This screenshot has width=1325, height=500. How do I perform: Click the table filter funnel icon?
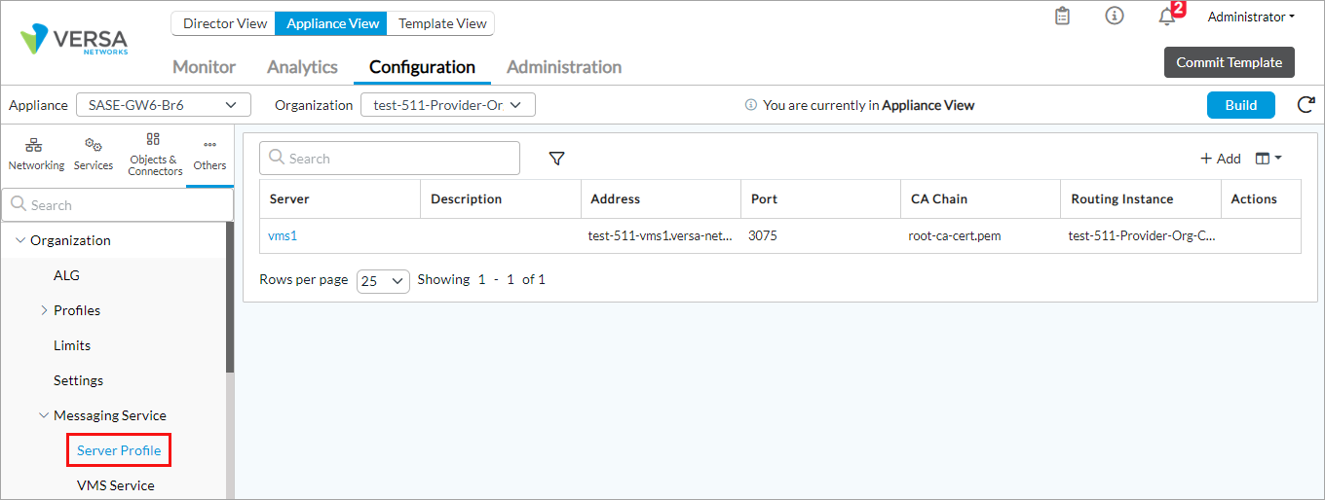point(556,159)
